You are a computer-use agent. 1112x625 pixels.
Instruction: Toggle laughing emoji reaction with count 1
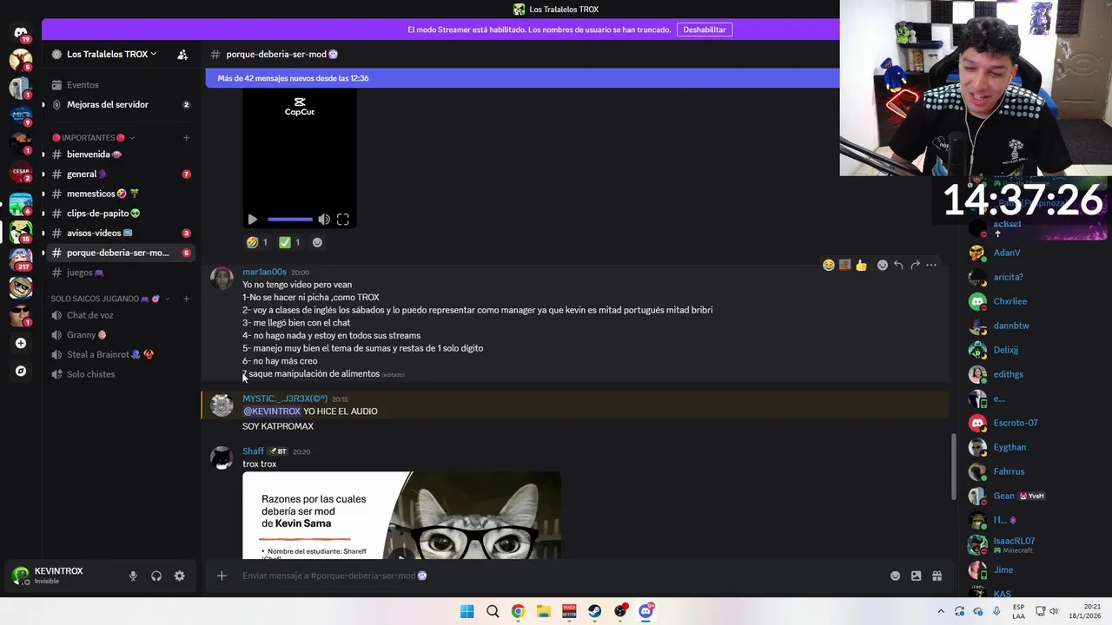(x=257, y=242)
